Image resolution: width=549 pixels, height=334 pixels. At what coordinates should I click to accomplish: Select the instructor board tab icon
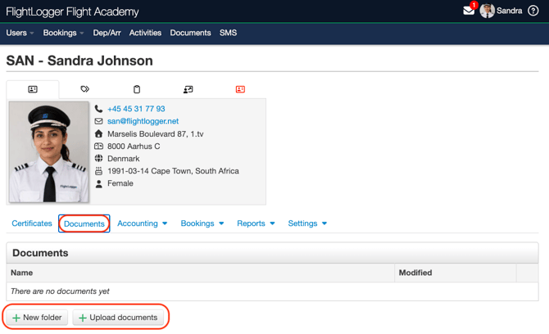[188, 89]
